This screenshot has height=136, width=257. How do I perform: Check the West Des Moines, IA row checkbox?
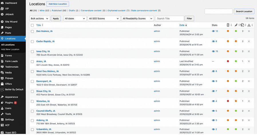pyautogui.click(x=32, y=71)
